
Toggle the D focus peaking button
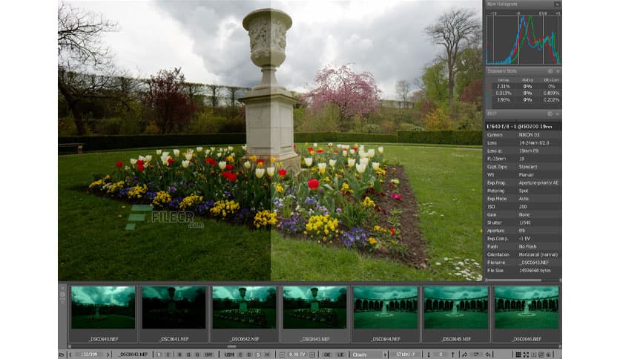click(249, 355)
